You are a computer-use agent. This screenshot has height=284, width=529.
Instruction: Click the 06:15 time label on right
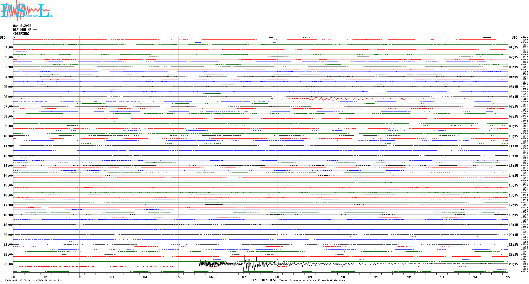(x=513, y=97)
